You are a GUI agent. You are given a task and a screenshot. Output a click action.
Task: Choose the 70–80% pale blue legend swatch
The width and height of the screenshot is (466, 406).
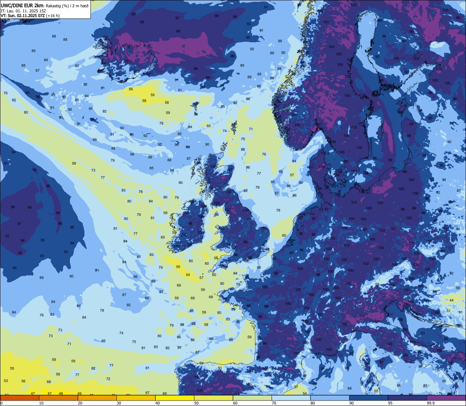pos(291,398)
